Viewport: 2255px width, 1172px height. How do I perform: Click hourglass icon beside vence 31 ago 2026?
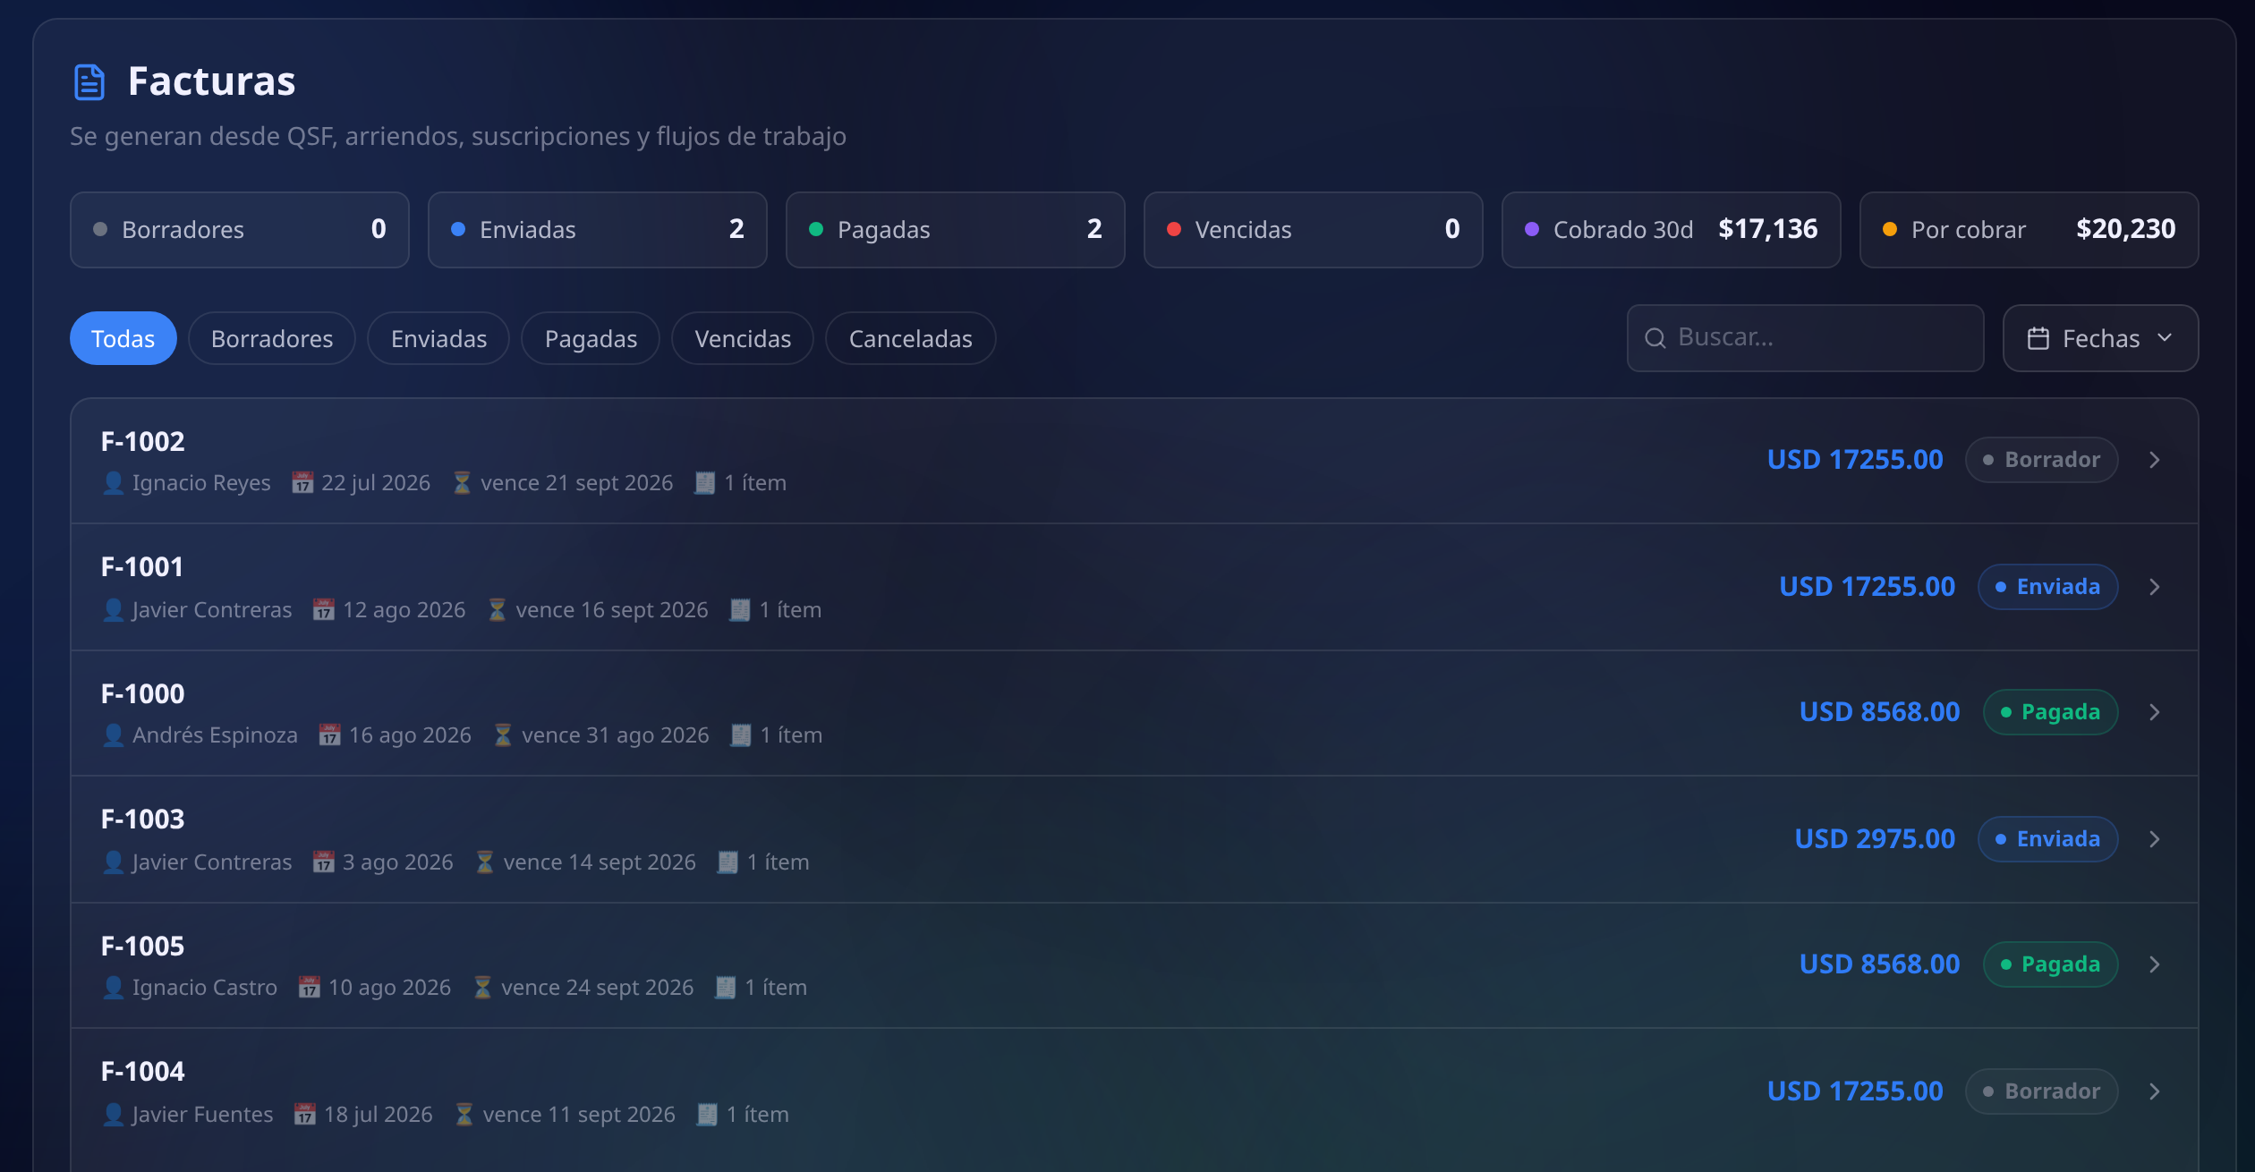pyautogui.click(x=503, y=735)
